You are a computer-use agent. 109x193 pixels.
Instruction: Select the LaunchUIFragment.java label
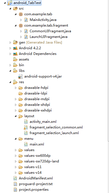point(49,37)
